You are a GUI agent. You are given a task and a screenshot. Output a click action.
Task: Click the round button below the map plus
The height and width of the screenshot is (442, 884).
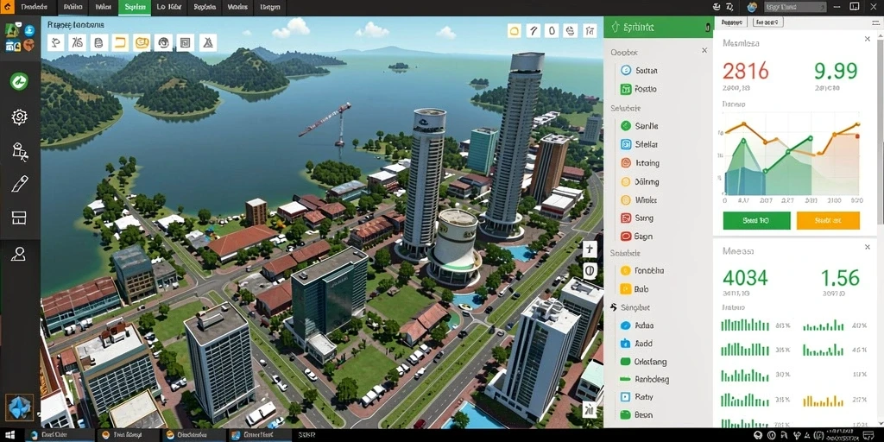point(589,270)
